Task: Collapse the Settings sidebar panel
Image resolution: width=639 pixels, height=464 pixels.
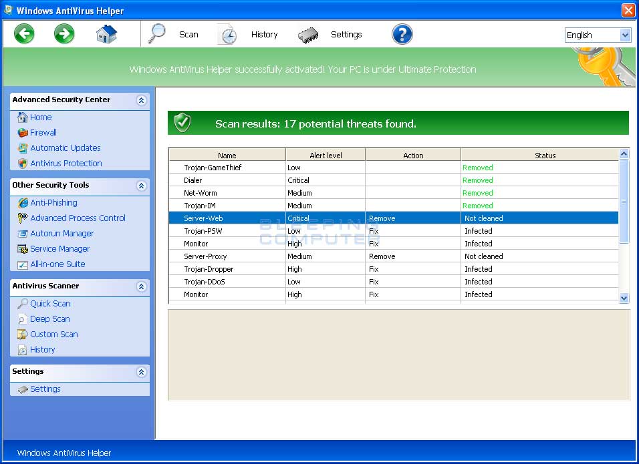Action: (142, 372)
